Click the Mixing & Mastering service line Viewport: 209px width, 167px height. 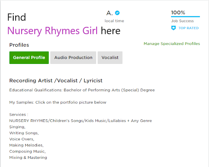28,158
